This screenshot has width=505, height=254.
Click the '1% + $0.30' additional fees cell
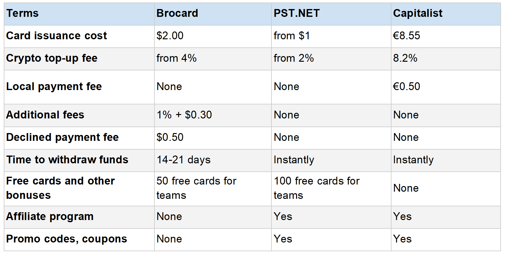coord(213,115)
